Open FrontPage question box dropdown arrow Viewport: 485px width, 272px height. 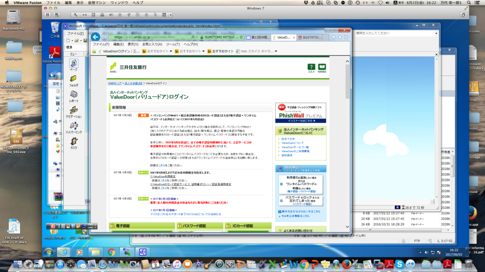[x=436, y=34]
